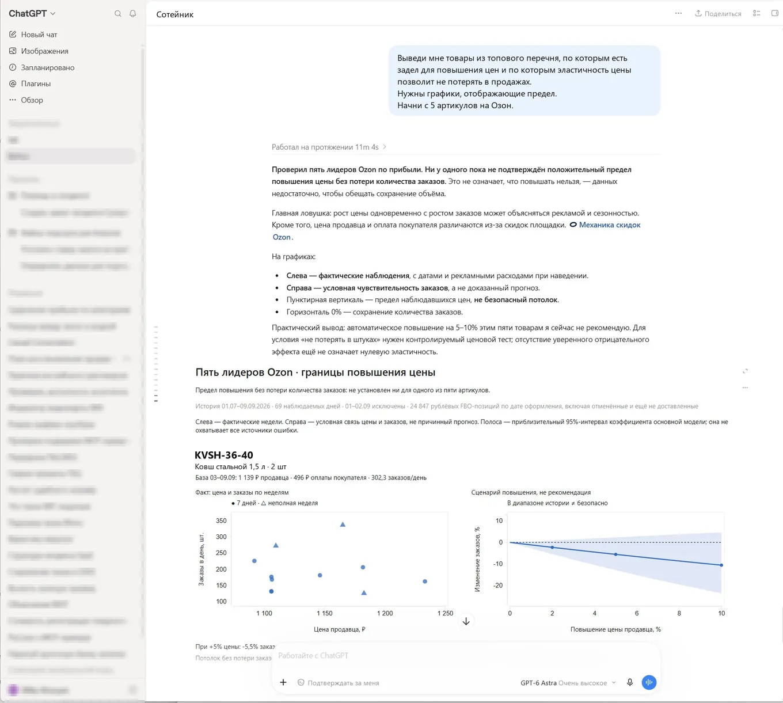Toggle the "Подтверждать за меня" option
Screen dimensions: 783x703
(339, 683)
